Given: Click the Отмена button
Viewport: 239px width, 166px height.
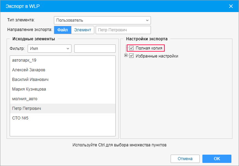Looking at the screenshot, I should [x=185, y=159].
